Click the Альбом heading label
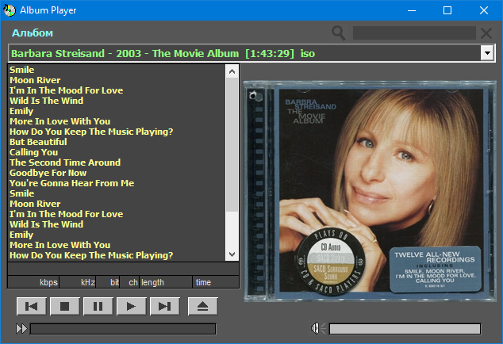 tap(33, 33)
